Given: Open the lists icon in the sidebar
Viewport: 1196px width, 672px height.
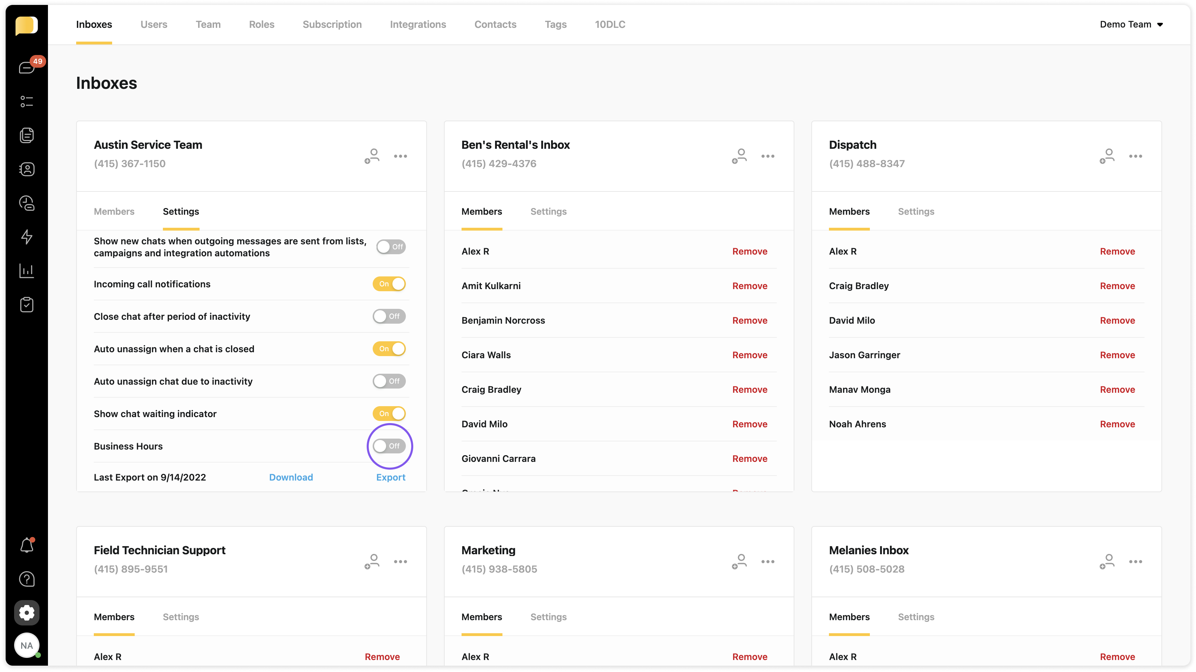Looking at the screenshot, I should [26, 102].
